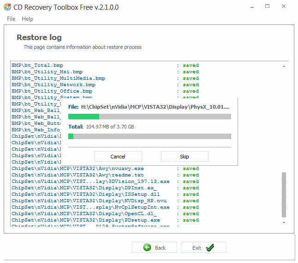Maximize the CD Recovery Toolbox window

pyautogui.click(x=267, y=6)
